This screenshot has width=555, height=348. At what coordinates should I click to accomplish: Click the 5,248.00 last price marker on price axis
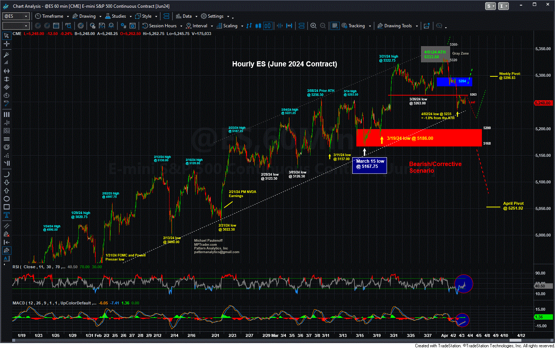(x=544, y=103)
